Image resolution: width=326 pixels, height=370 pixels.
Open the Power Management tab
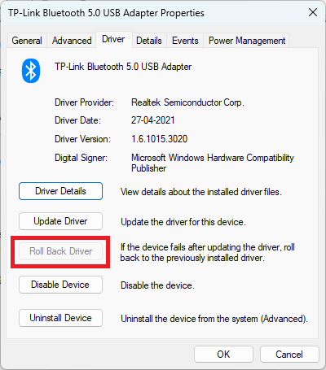(247, 41)
